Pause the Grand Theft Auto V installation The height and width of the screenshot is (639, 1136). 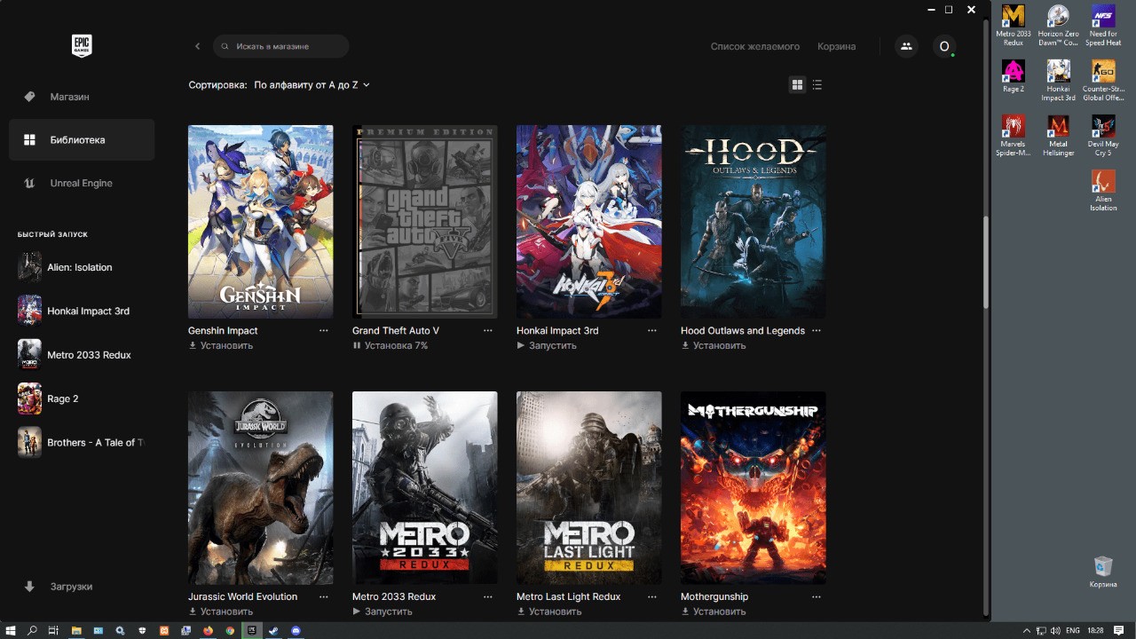point(390,346)
